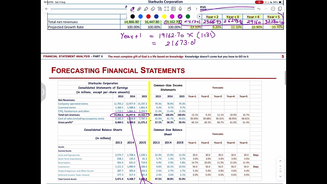Select the lasso selection tool
The width and height of the screenshot is (327, 184).
click(x=167, y=9)
